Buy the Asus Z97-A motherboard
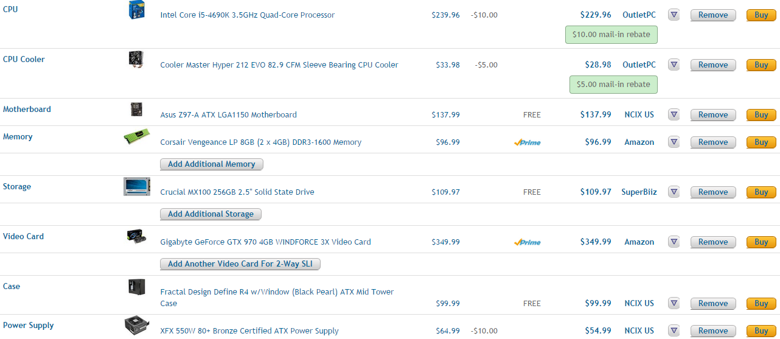The width and height of the screenshot is (780, 339). [x=761, y=114]
